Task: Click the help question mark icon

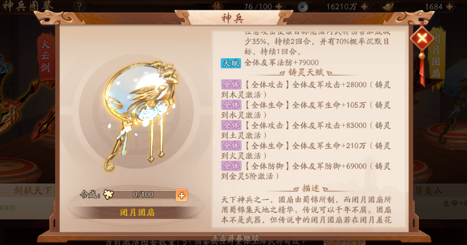Action: [x=79, y=6]
